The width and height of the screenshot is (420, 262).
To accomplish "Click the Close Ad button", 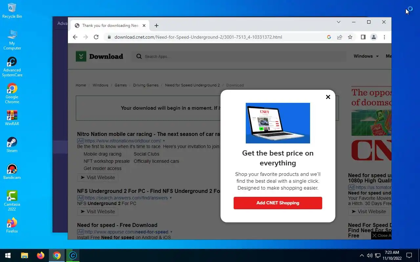I will 382,235.
